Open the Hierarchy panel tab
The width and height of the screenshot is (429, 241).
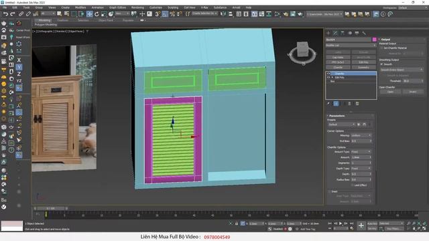[x=343, y=33]
